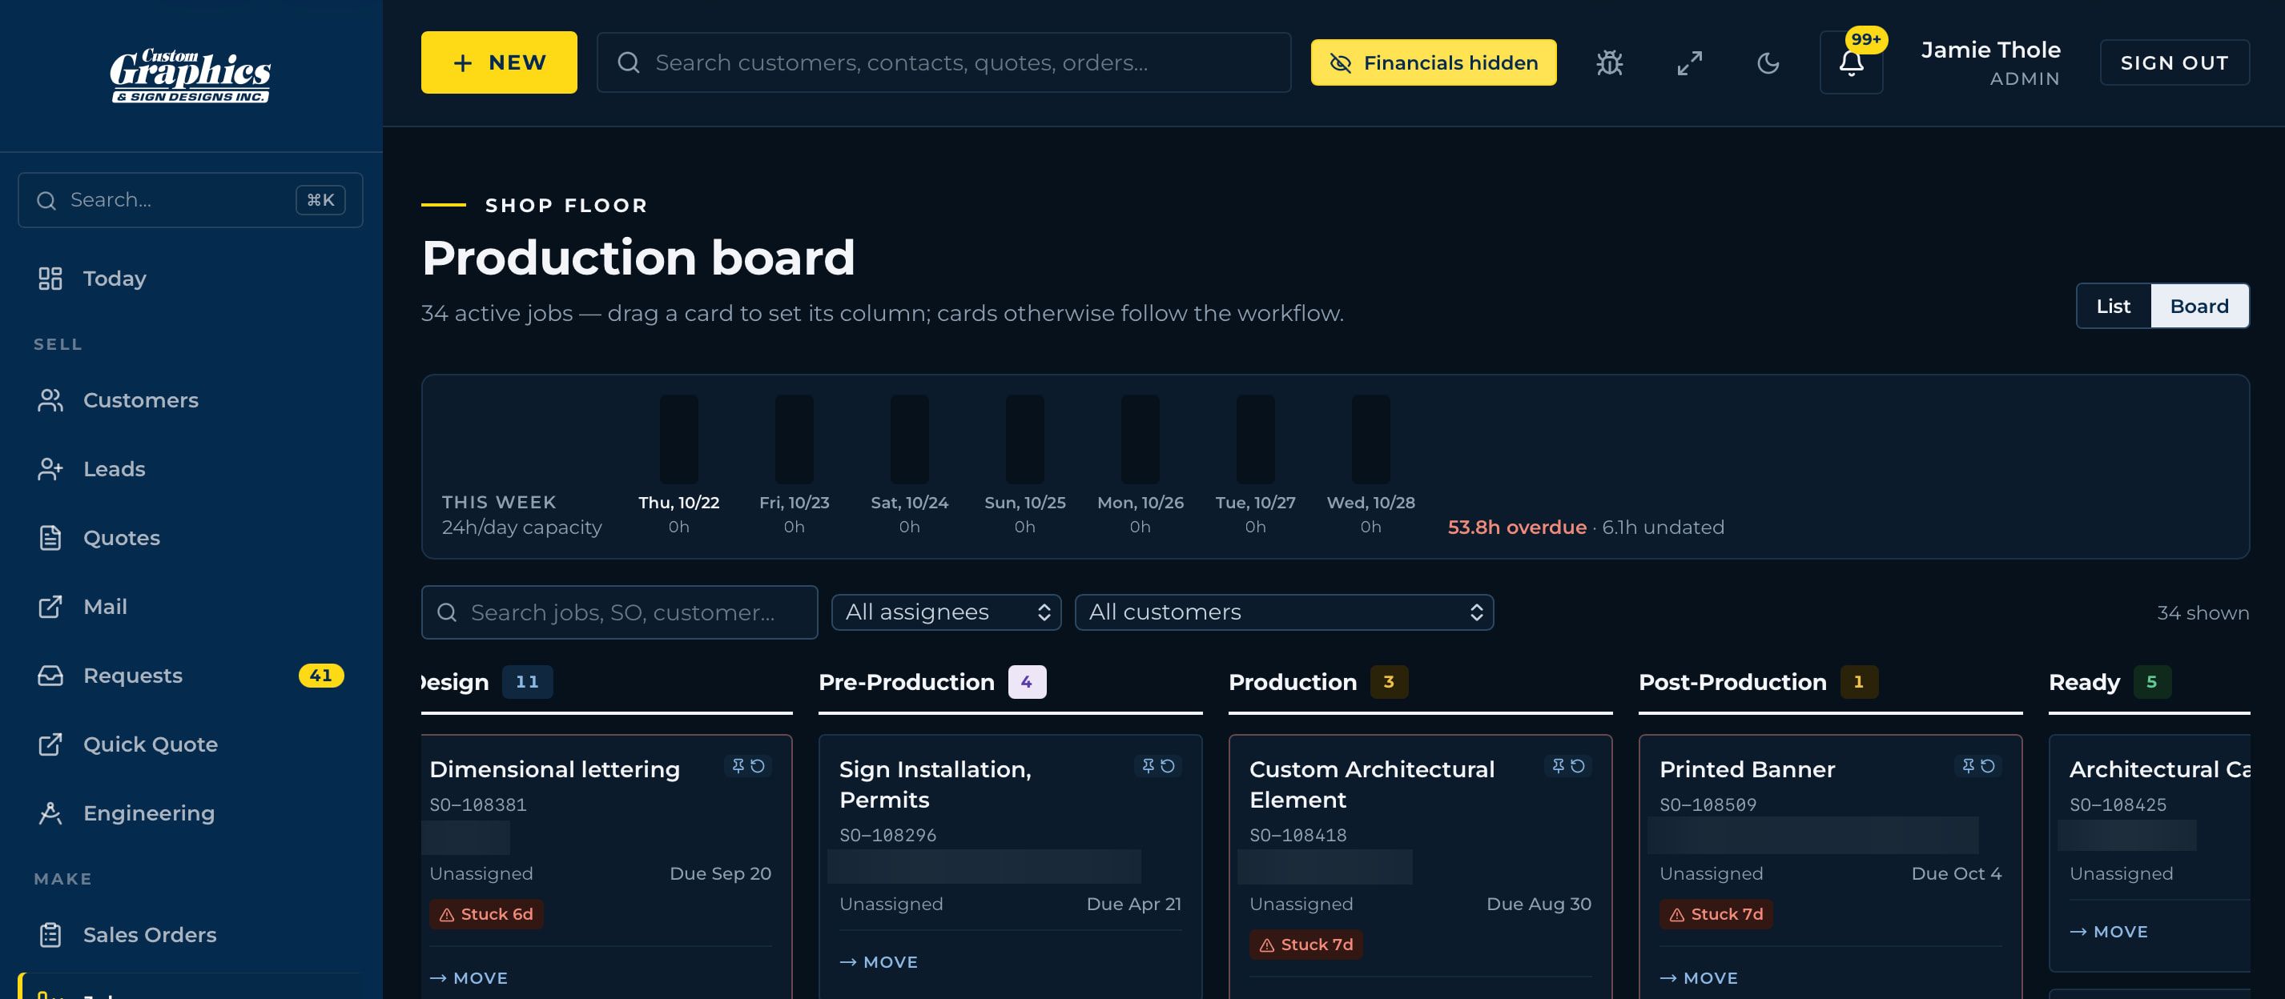
Task: Click MOVE on Sign Installation, Permits card
Action: (878, 963)
